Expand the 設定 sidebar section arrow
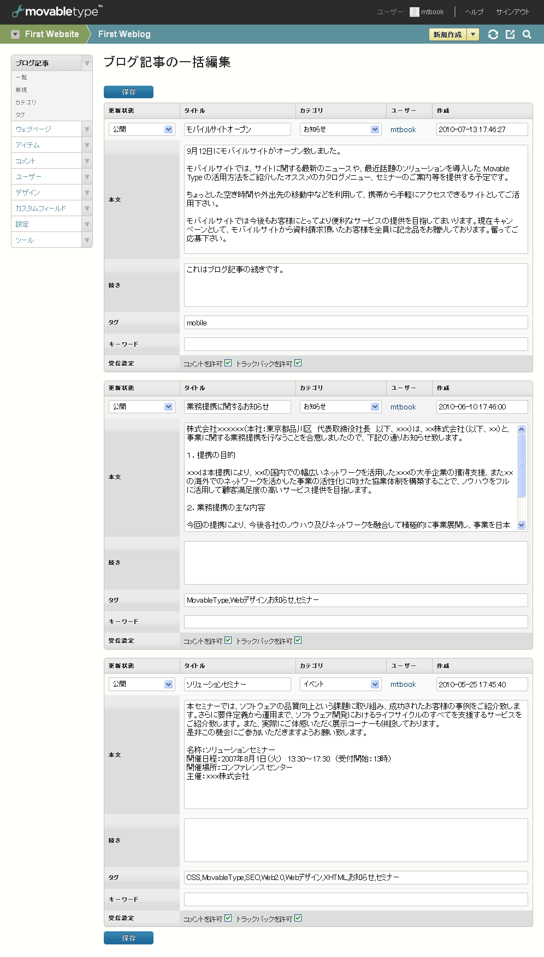Viewport: 544px width, 957px height. tap(87, 224)
